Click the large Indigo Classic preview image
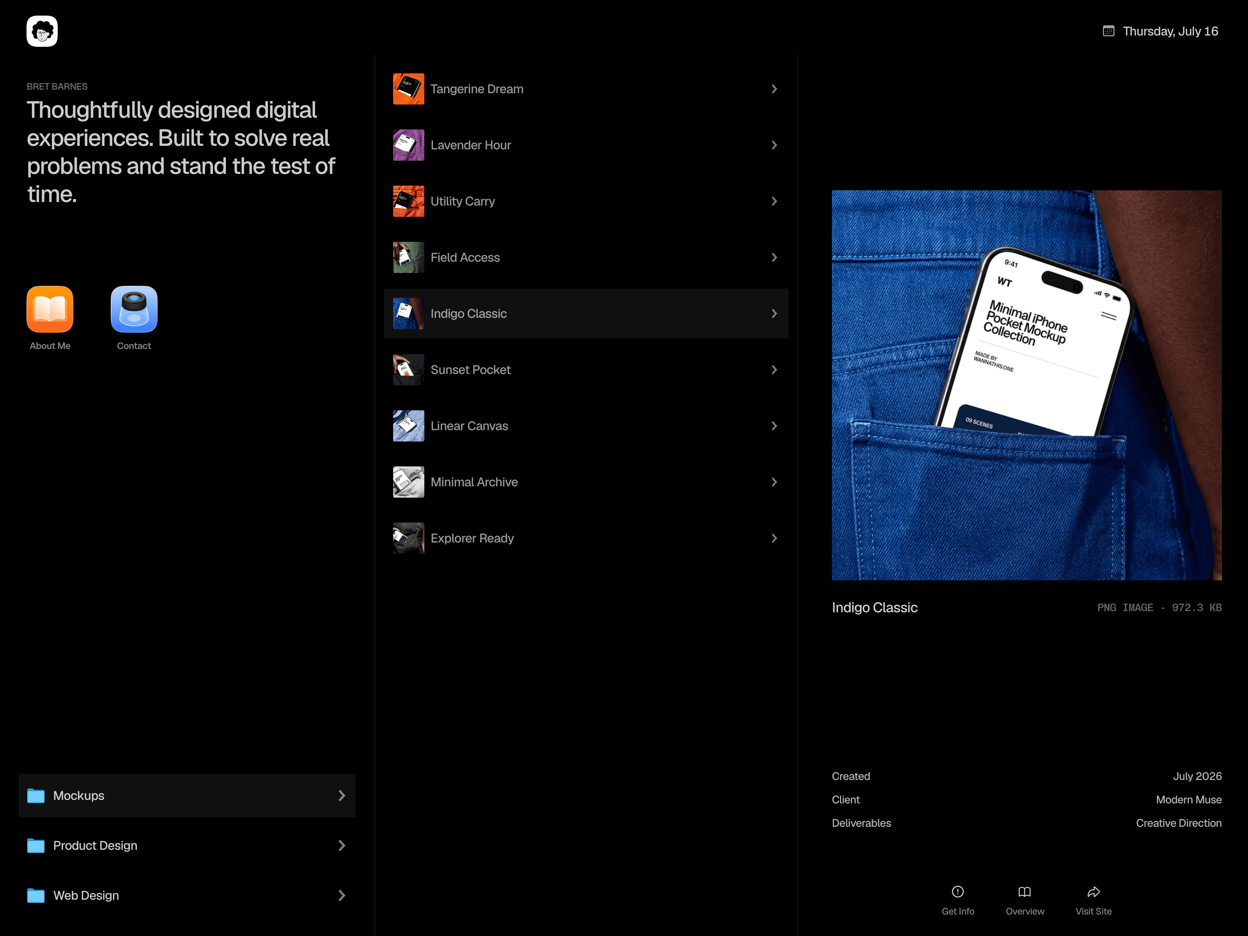 coord(1026,385)
